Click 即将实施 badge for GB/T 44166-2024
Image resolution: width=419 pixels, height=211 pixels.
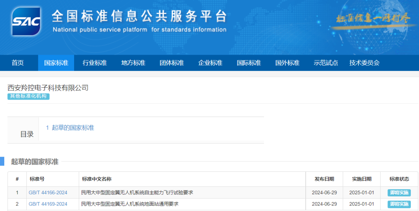tap(399, 192)
